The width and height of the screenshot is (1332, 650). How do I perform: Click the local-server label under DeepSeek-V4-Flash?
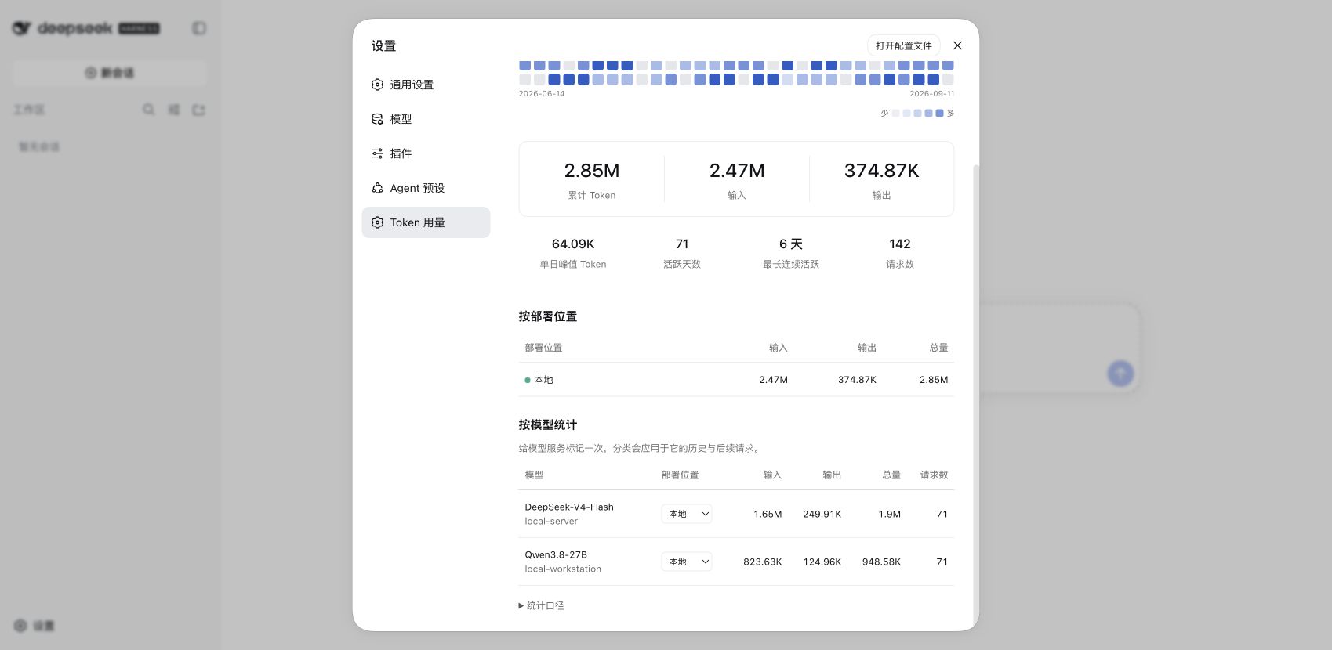[x=551, y=521]
